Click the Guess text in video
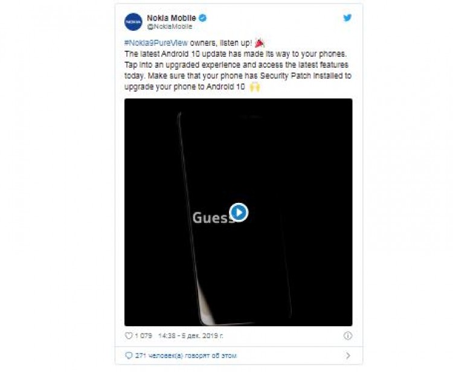Image resolution: width=453 pixels, height=372 pixels. [x=213, y=218]
